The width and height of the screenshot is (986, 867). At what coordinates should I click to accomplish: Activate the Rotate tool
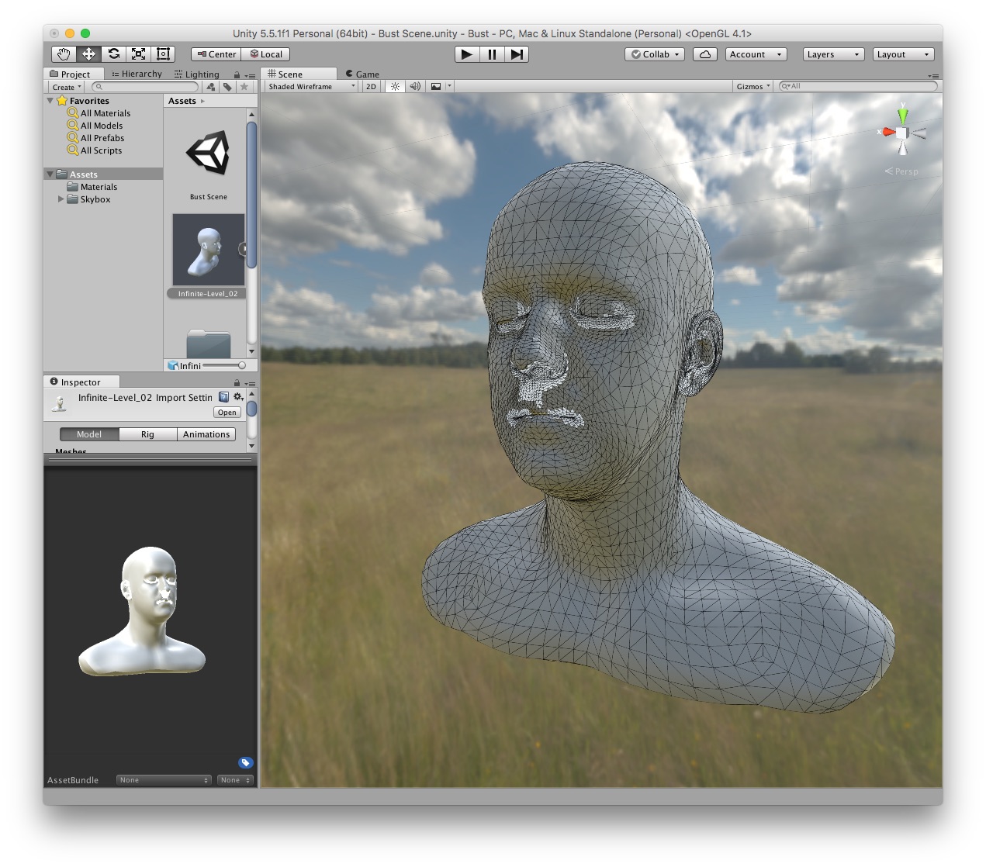tap(113, 54)
